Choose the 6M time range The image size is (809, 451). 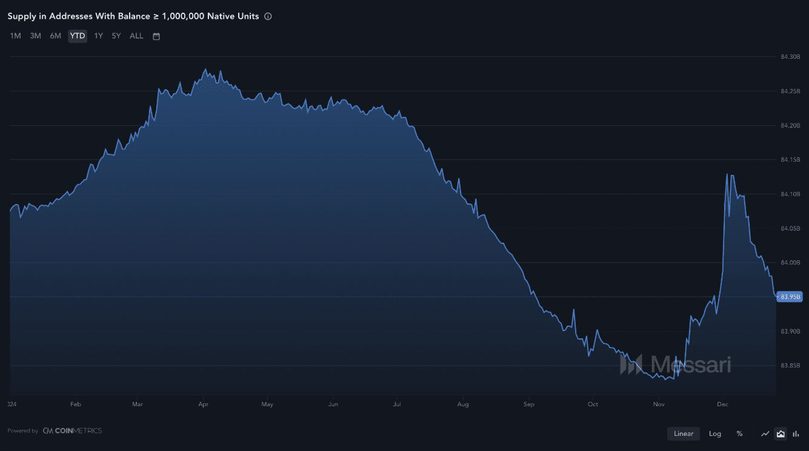tap(56, 36)
